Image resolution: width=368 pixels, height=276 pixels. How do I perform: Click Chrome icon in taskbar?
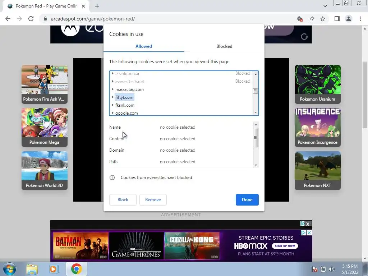(76, 269)
